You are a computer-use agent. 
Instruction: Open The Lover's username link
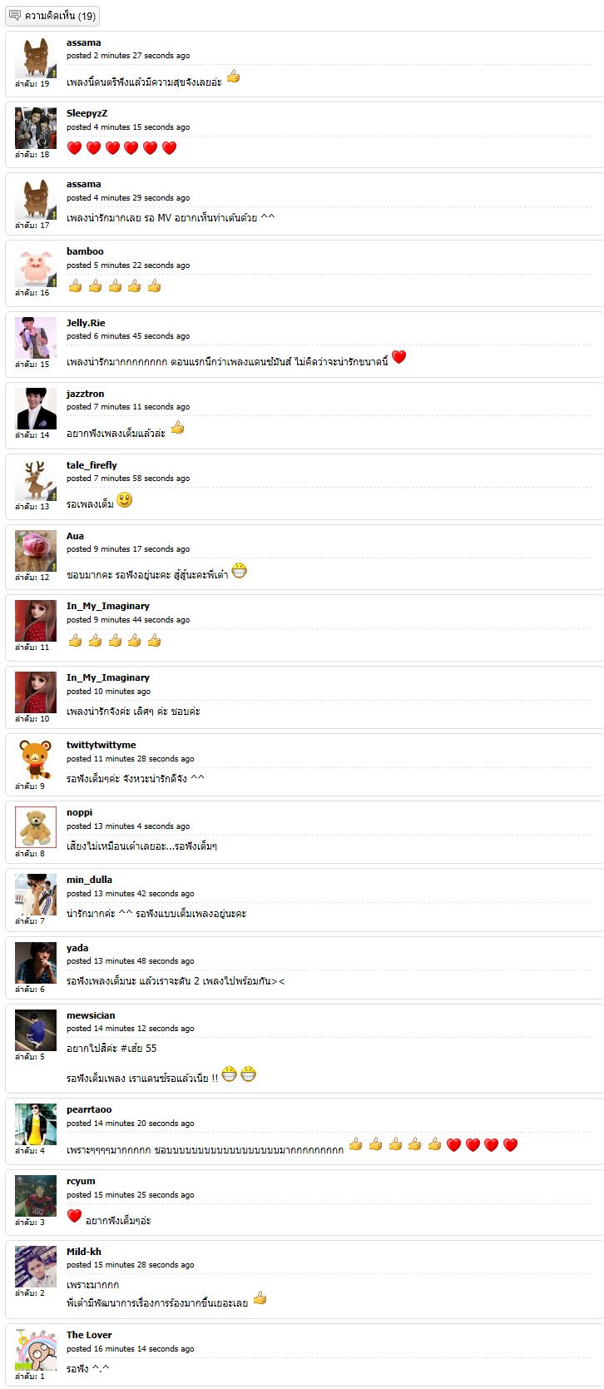tap(89, 1335)
